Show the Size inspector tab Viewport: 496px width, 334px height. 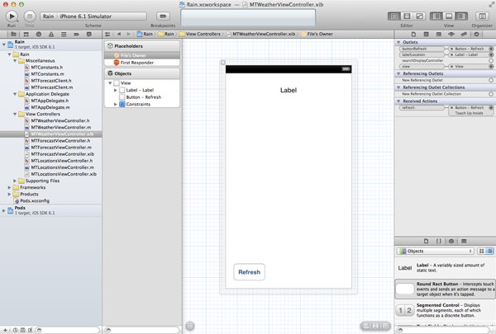tap(464, 34)
